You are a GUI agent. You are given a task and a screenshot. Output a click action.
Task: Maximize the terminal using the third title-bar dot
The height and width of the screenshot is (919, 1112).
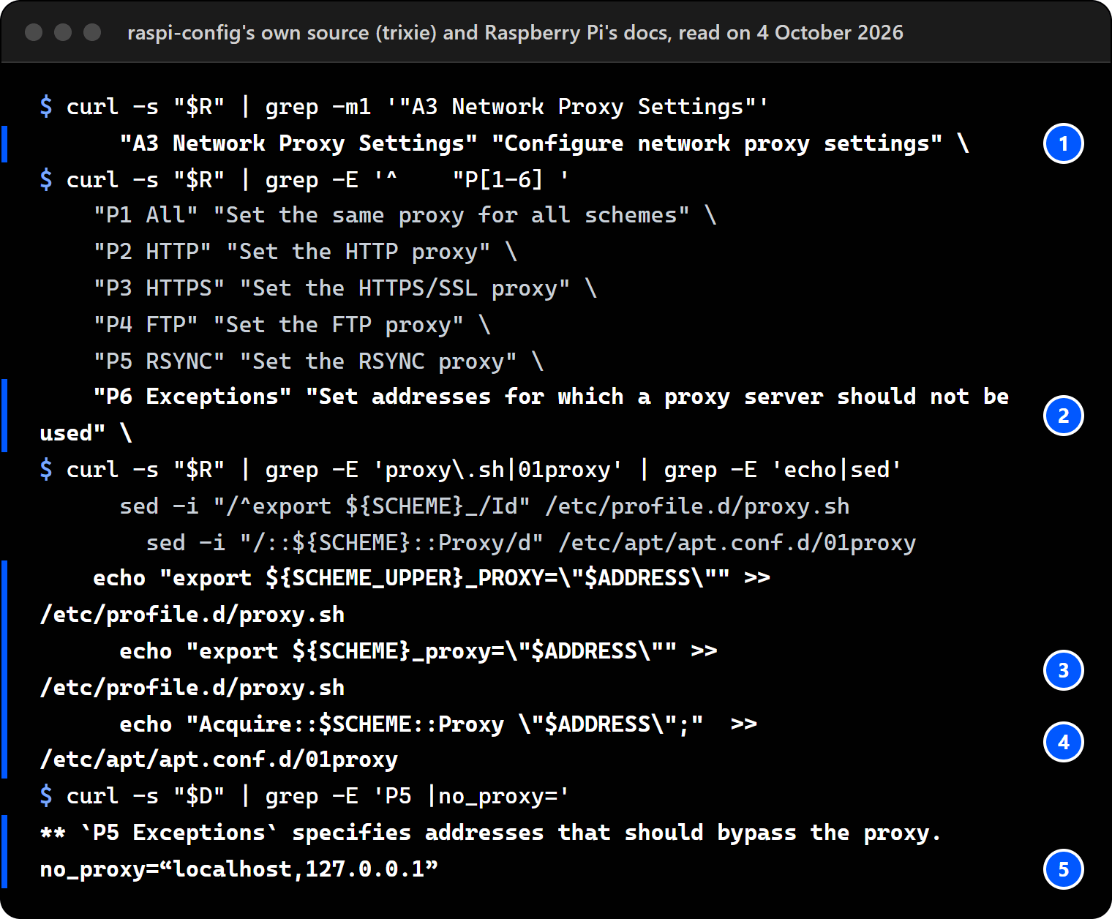point(92,32)
